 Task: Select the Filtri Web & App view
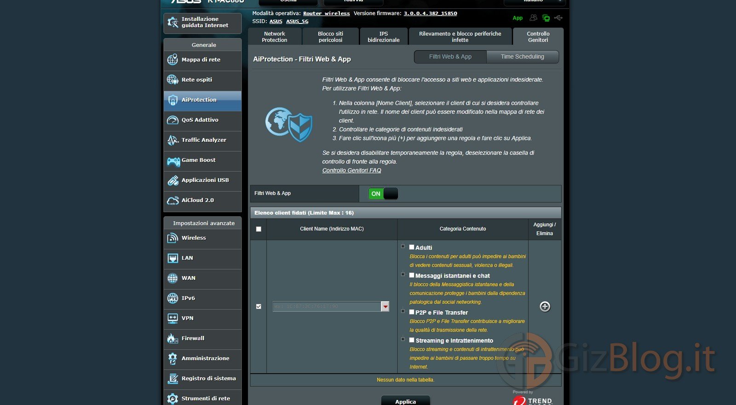450,57
